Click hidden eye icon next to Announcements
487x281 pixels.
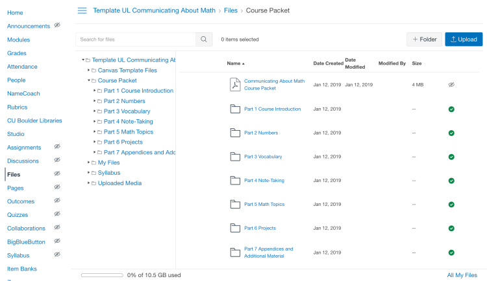pos(57,26)
